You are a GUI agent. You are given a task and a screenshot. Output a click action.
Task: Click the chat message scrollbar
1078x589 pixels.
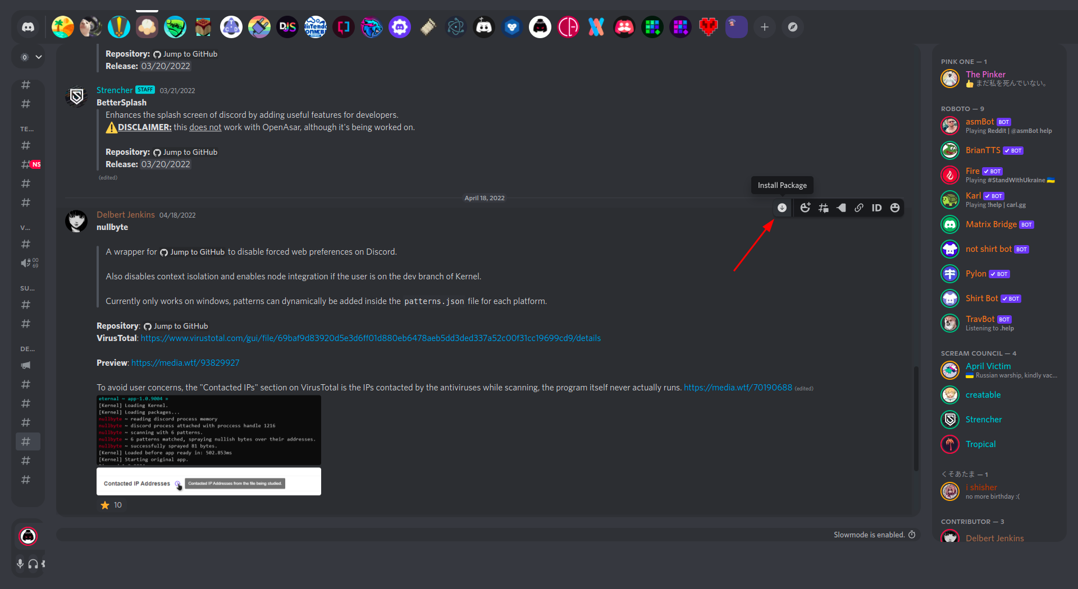click(x=916, y=418)
